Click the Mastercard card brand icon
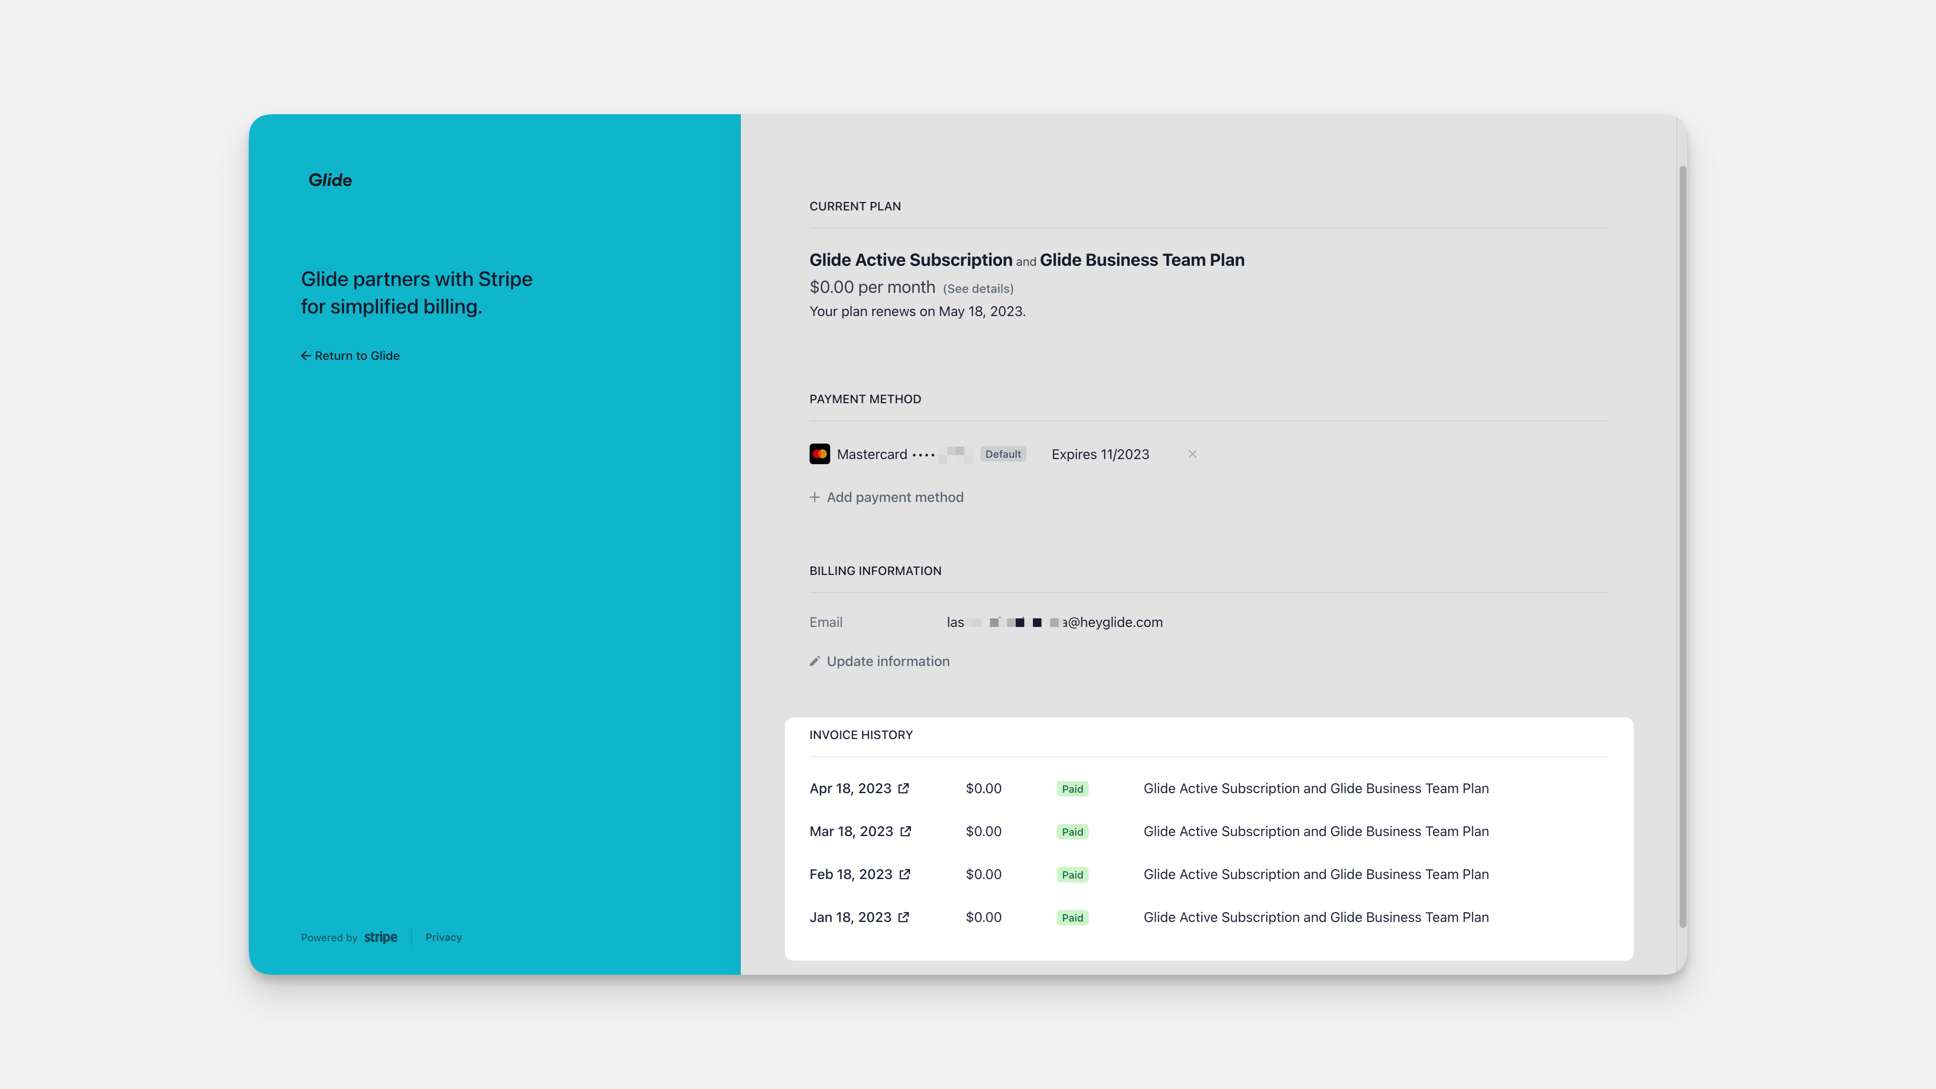1936x1089 pixels. 820,454
